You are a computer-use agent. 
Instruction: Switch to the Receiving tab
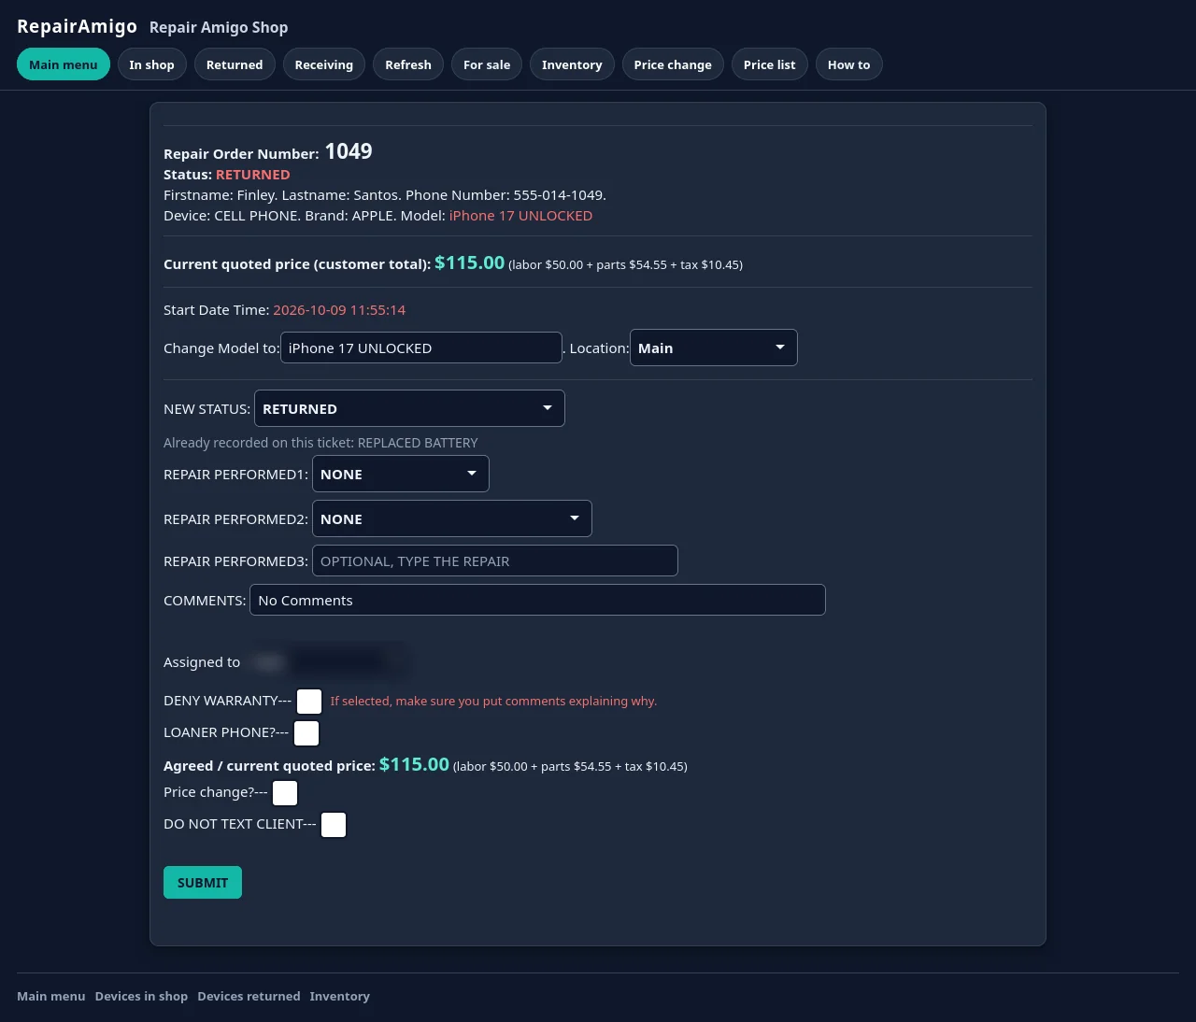324,64
